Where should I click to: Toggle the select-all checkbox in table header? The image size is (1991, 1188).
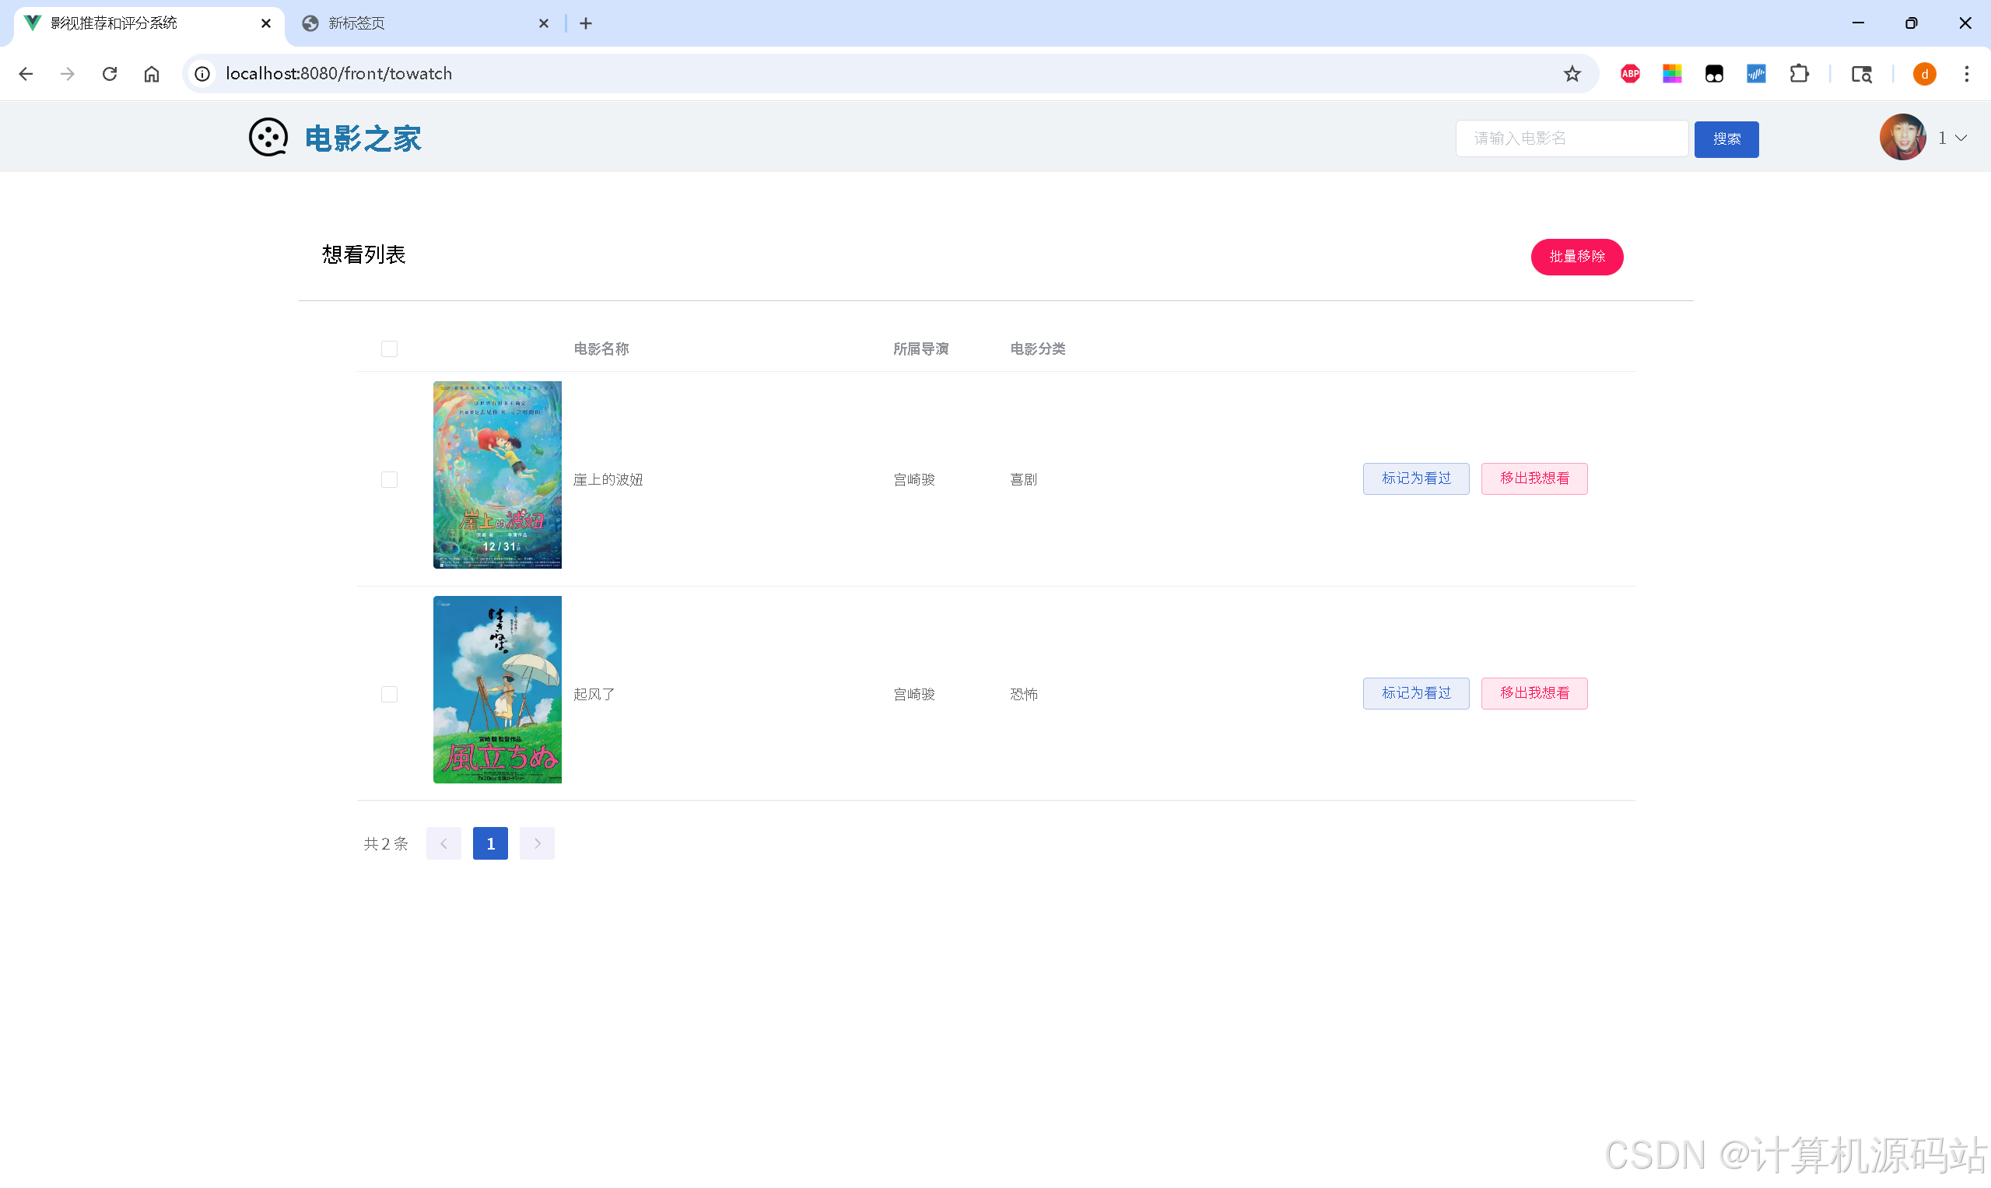pyautogui.click(x=389, y=349)
